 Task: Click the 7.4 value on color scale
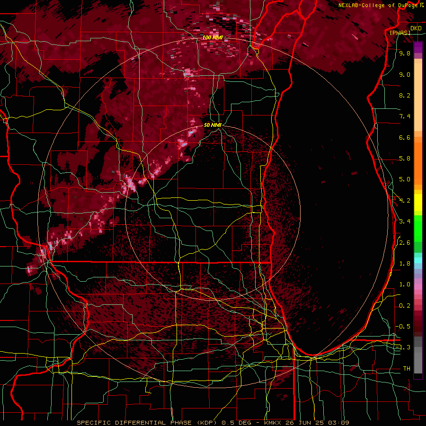click(405, 116)
